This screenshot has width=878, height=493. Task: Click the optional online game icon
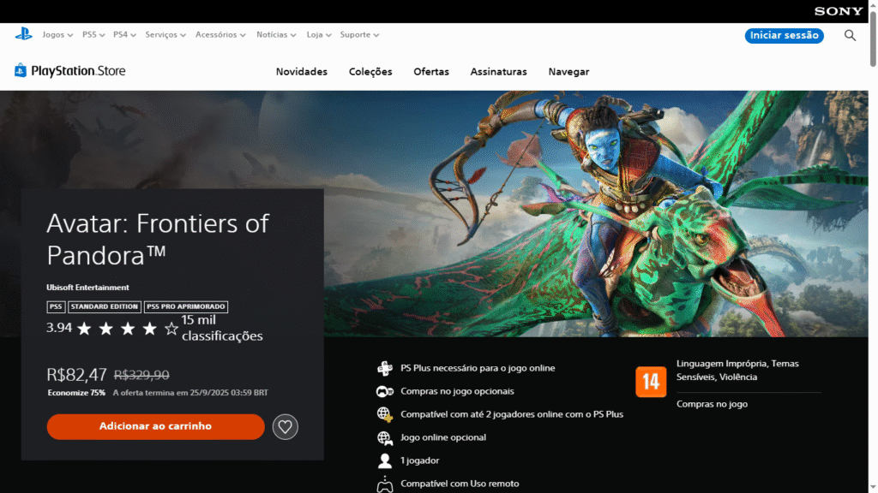pos(385,437)
